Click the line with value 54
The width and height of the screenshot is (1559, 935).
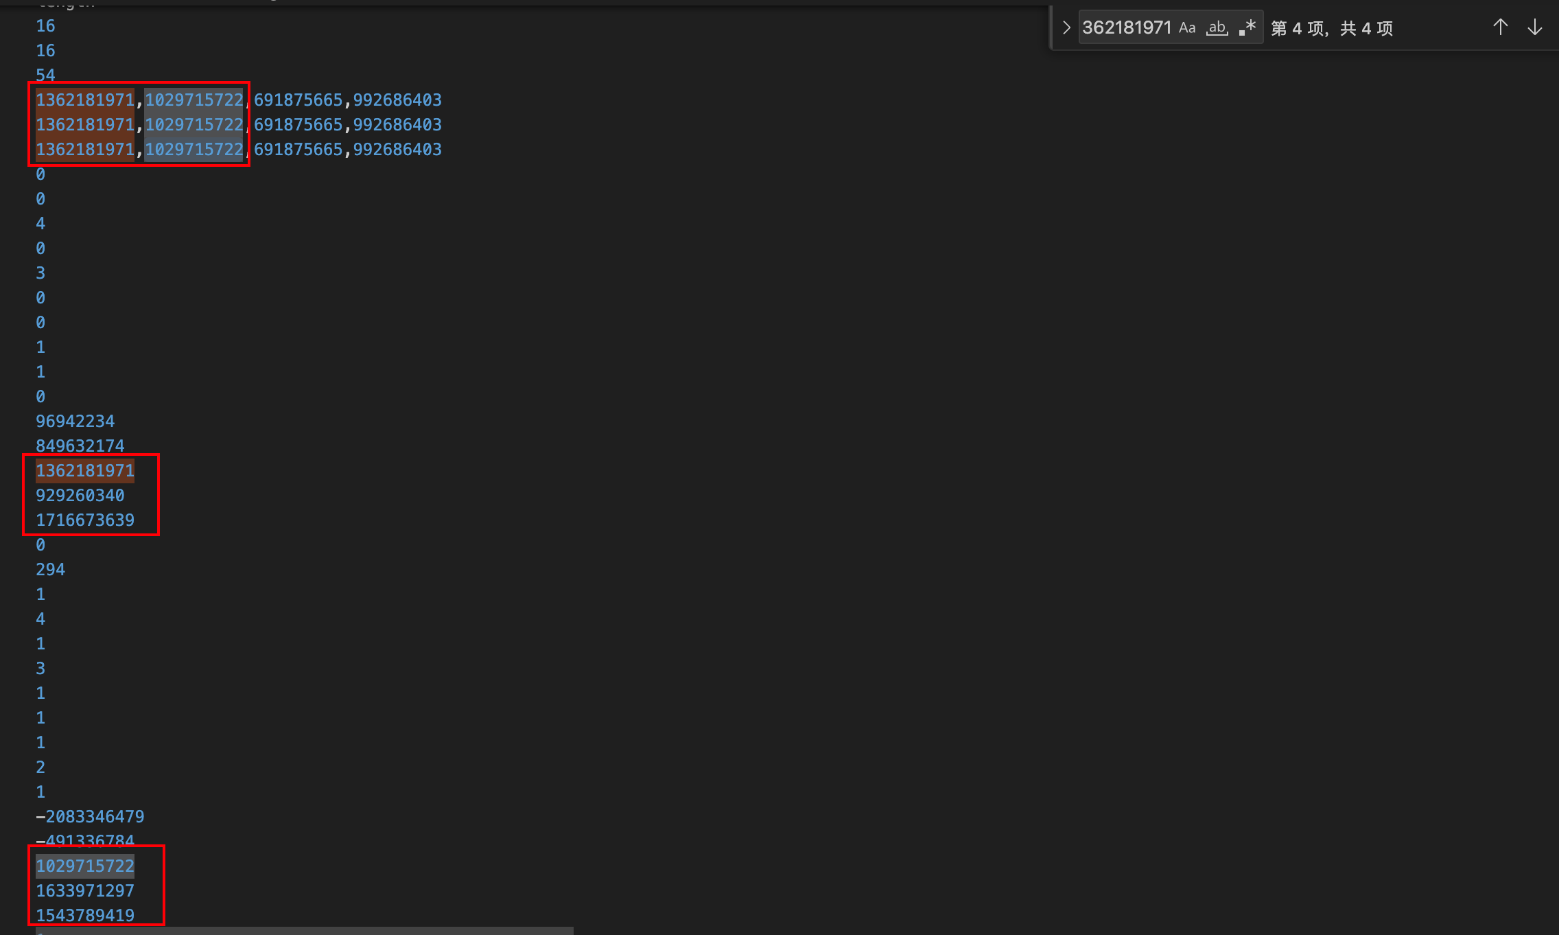45,75
